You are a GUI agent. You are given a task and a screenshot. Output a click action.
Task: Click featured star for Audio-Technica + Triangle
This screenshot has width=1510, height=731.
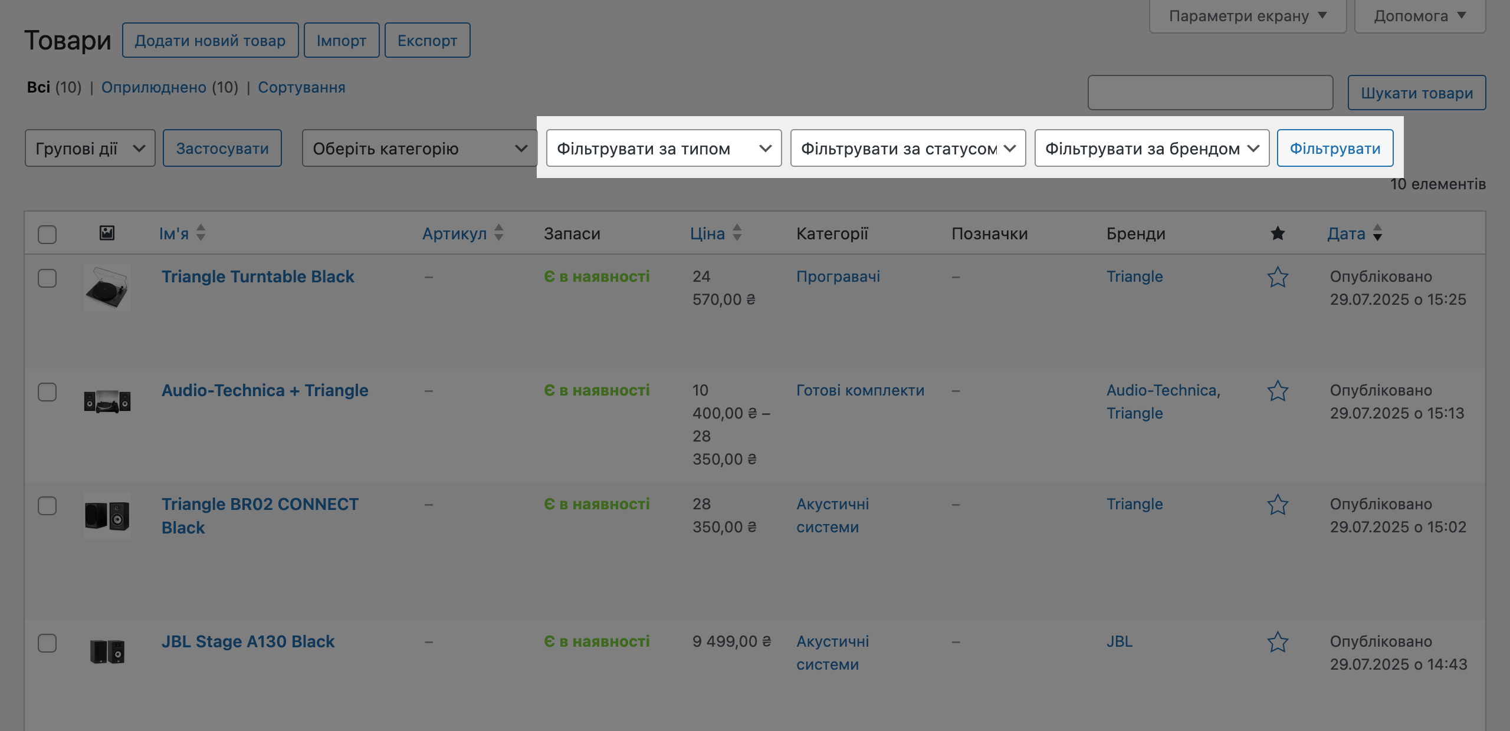coord(1278,390)
